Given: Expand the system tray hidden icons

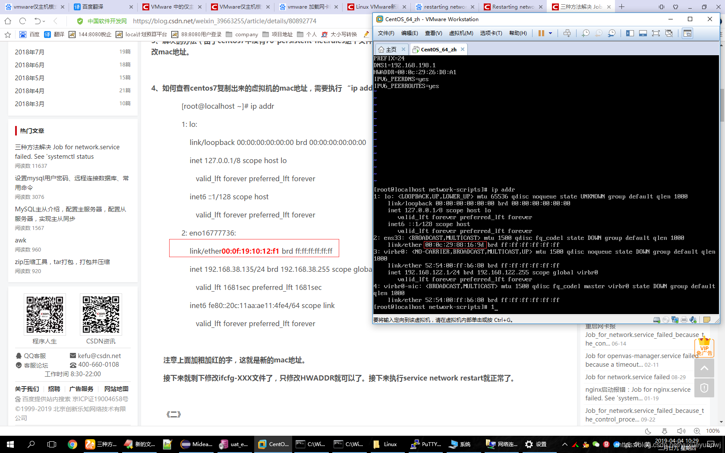Looking at the screenshot, I should tap(564, 444).
